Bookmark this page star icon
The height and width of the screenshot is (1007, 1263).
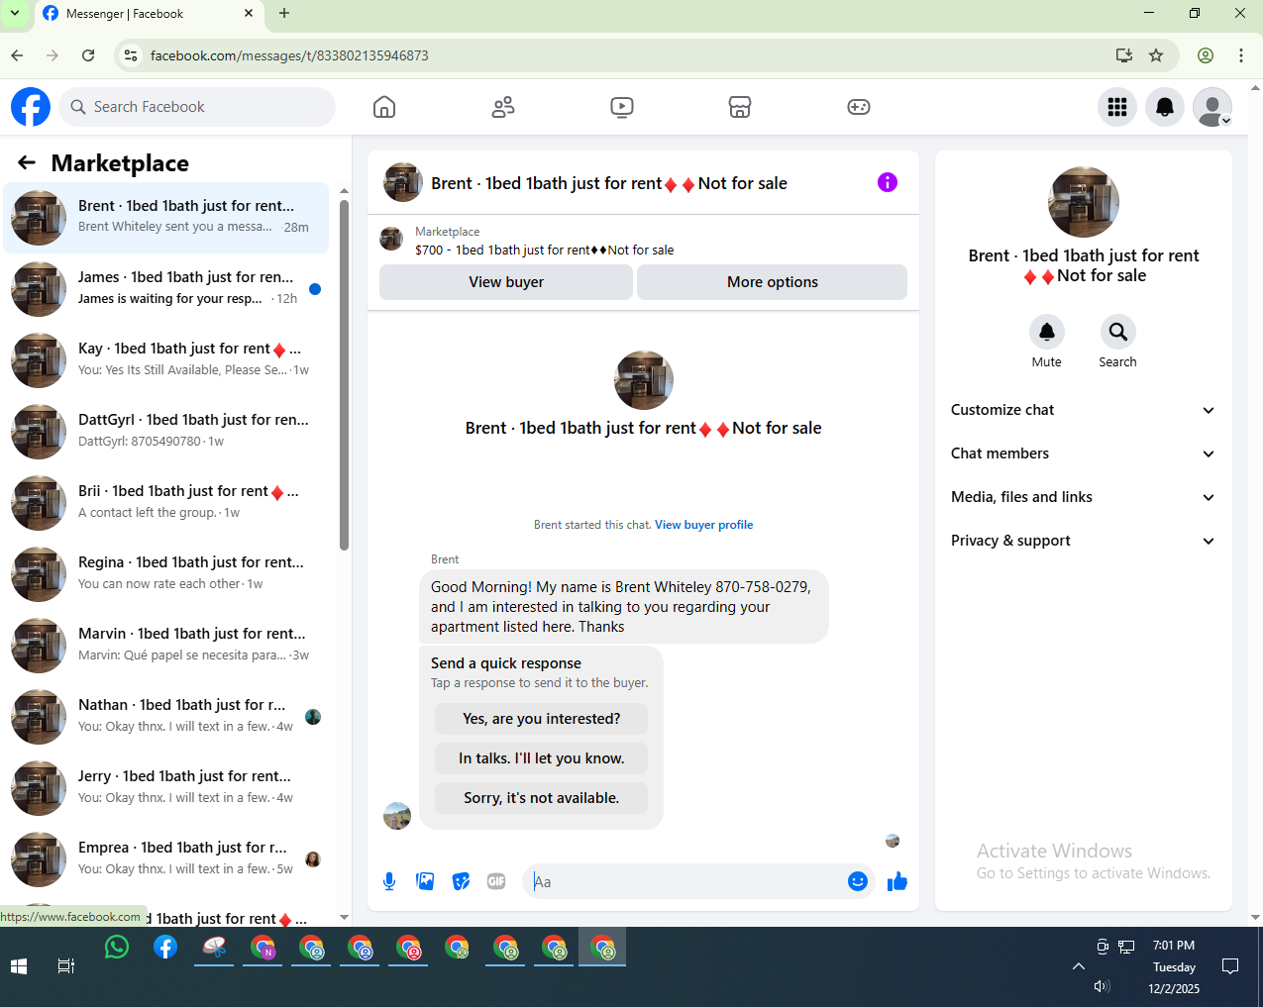1156,55
